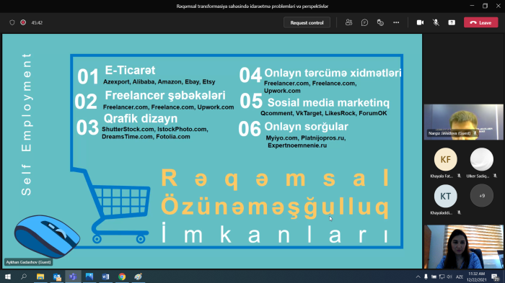Image resolution: width=505 pixels, height=283 pixels.
Task: Click the shield security icon
Action: click(x=12, y=22)
